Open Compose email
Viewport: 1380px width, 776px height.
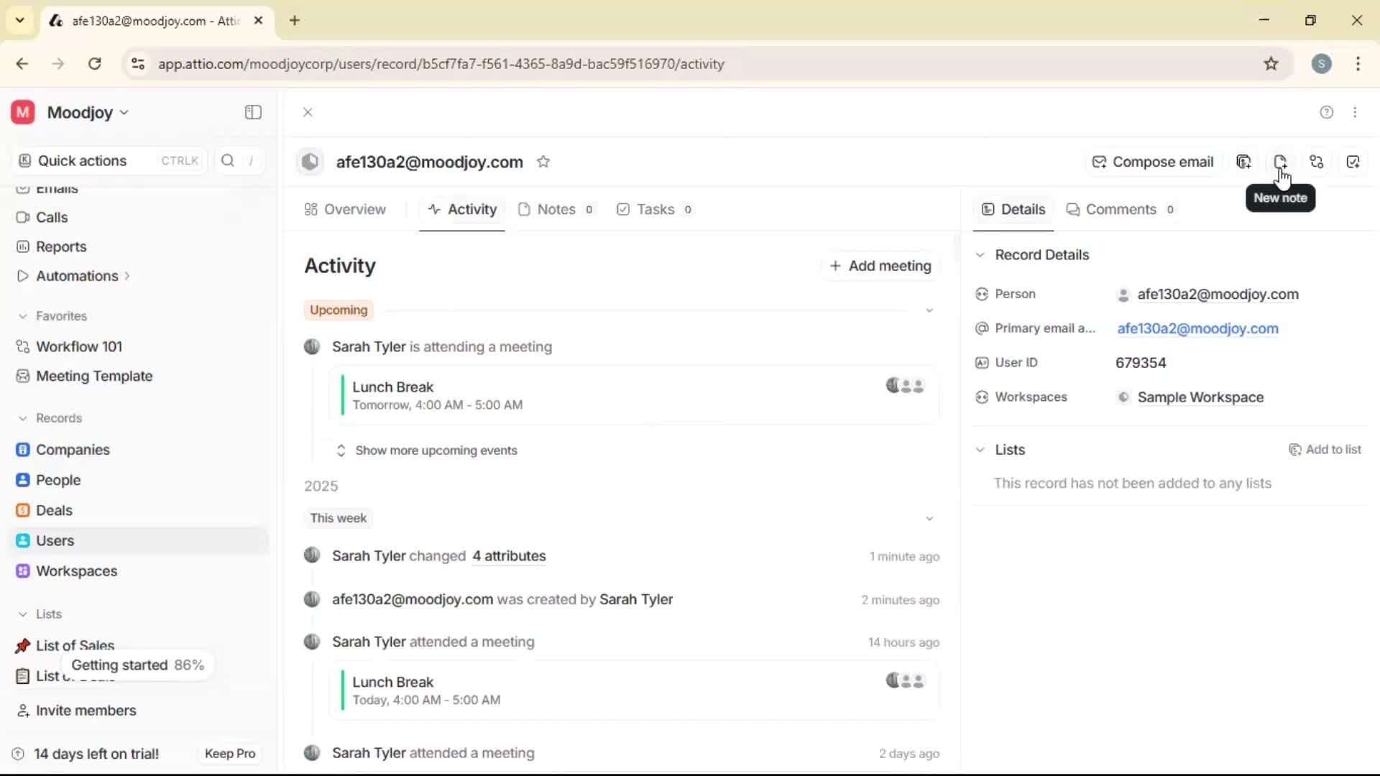[1152, 162]
